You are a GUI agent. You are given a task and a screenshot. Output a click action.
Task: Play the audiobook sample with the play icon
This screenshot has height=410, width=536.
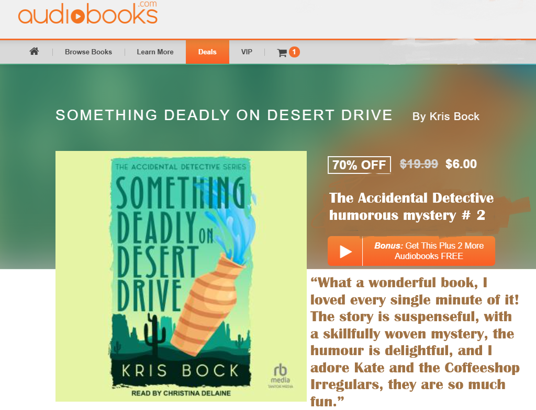[x=345, y=252]
